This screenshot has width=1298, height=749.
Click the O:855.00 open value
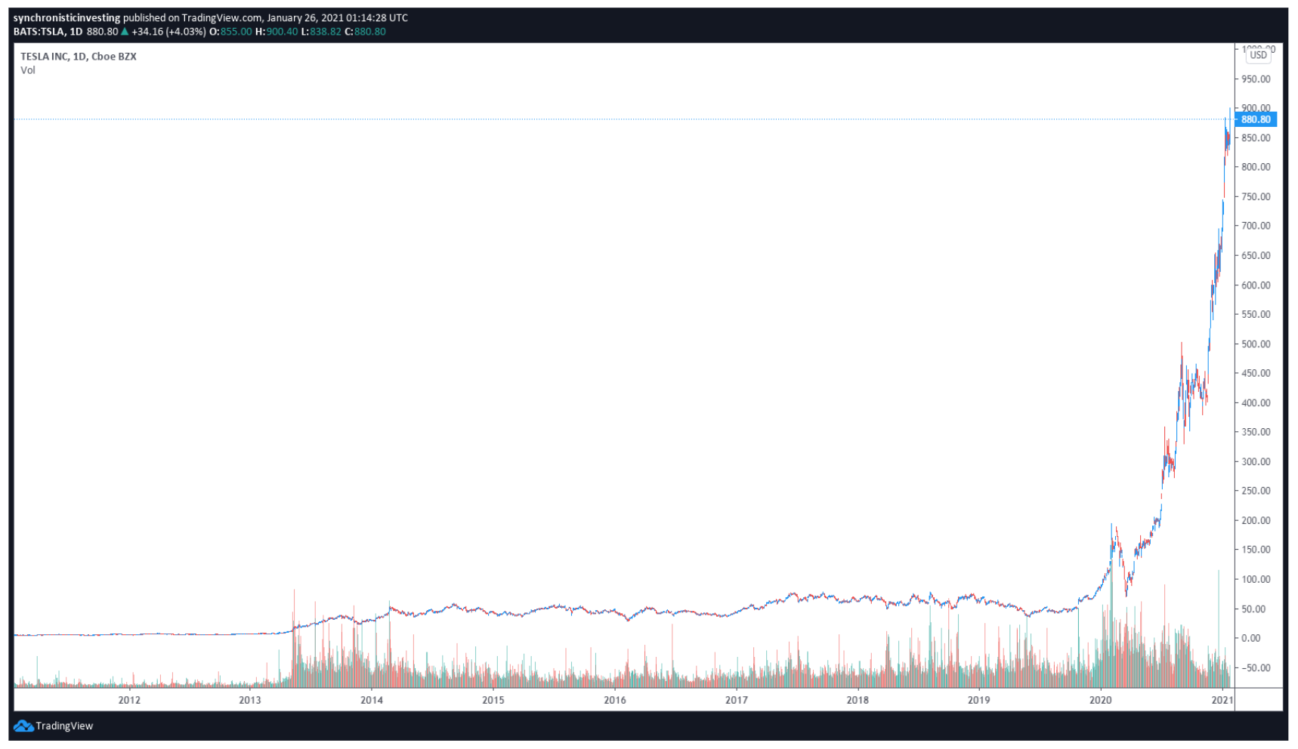click(230, 32)
